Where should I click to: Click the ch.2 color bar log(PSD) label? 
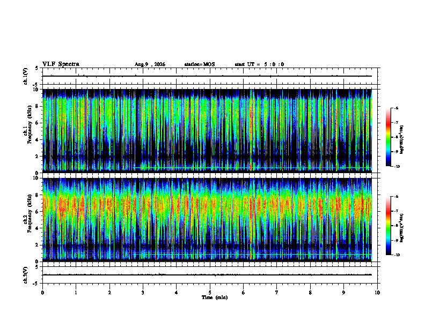click(x=402, y=228)
